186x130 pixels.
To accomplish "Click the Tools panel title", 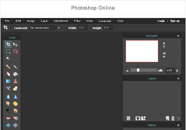I will (x=12, y=38).
